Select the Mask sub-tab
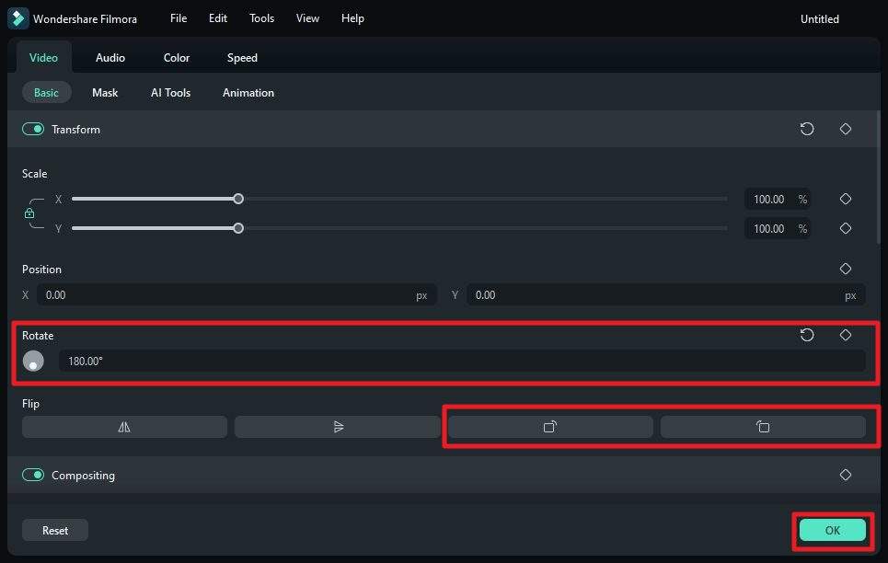 [x=105, y=92]
